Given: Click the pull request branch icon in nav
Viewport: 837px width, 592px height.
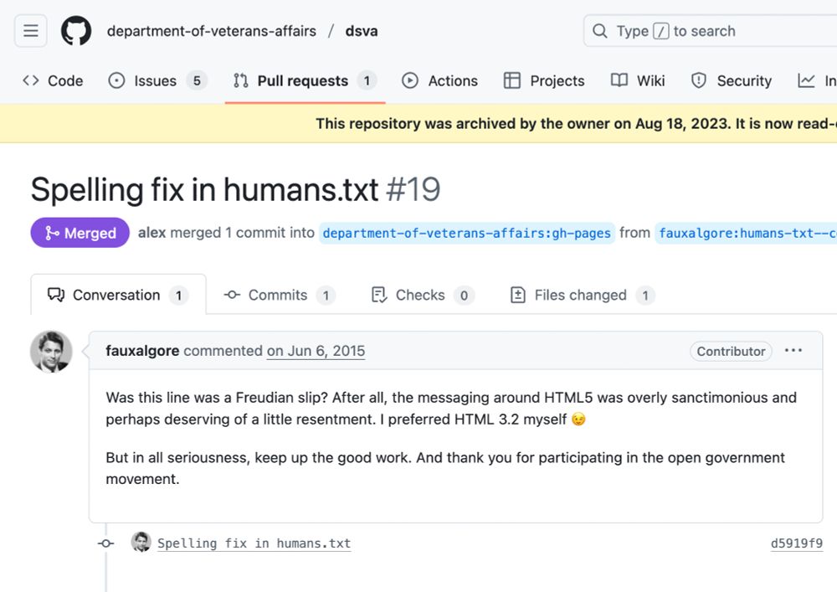Looking at the screenshot, I should point(241,80).
